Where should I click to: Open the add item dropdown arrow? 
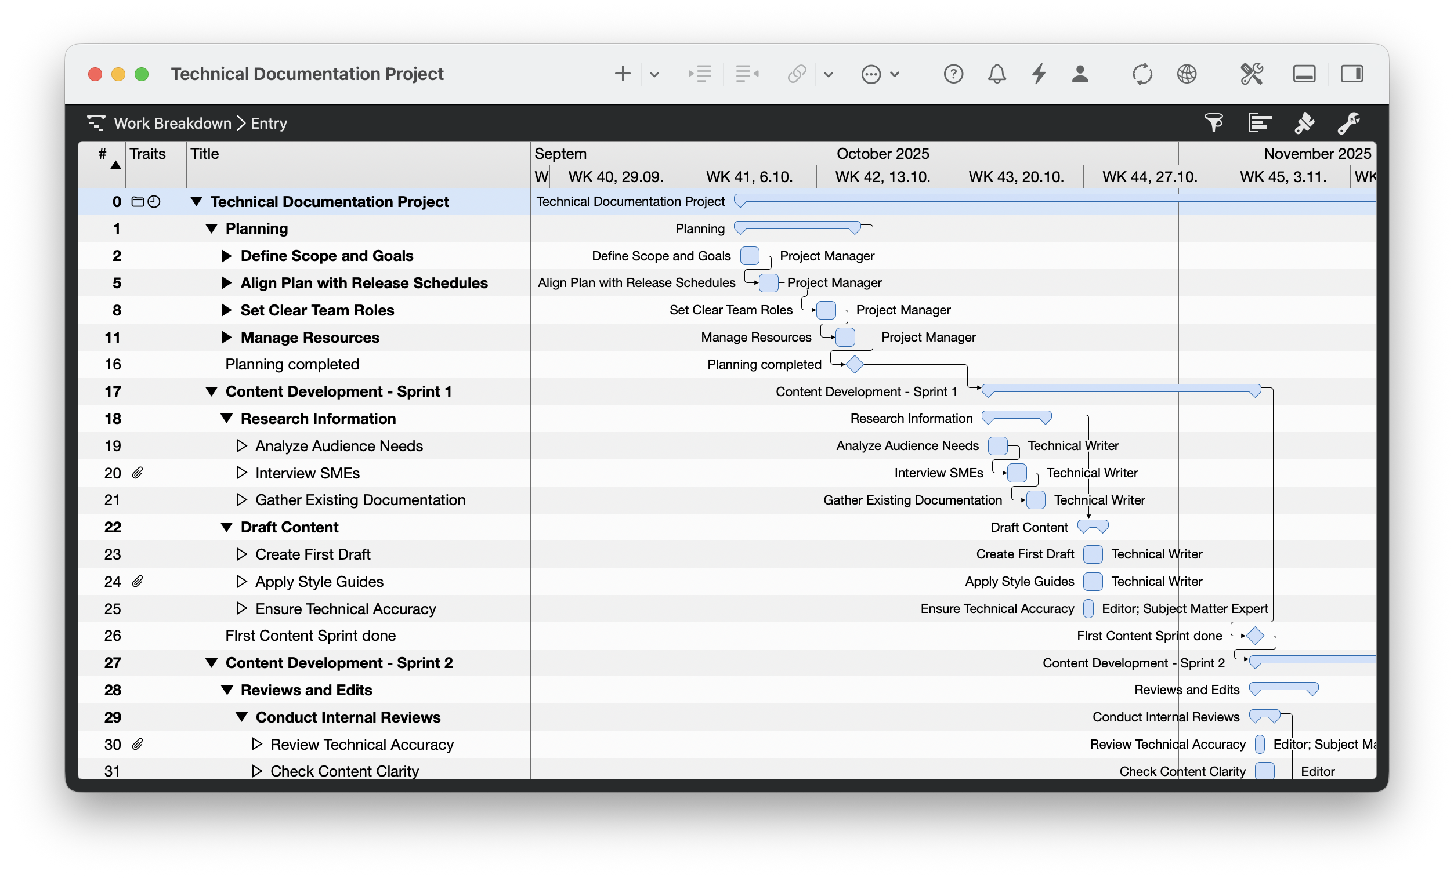pos(654,74)
